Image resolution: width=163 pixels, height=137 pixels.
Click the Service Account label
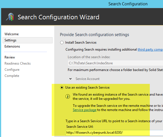(x=87, y=79)
